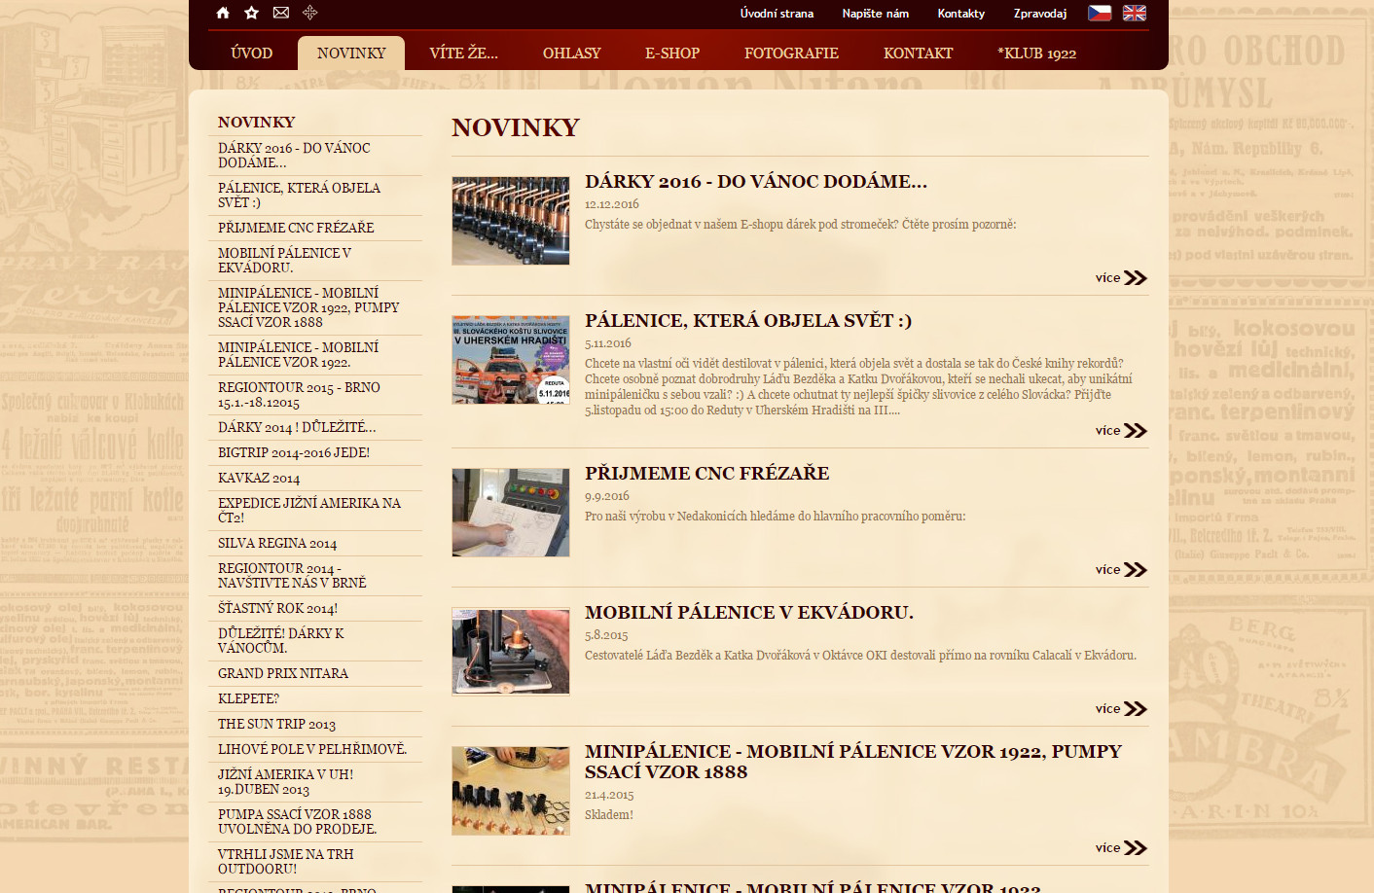Open article title PÁLENICE, KTERÁ OBJELA SVĚT

pyautogui.click(x=748, y=321)
